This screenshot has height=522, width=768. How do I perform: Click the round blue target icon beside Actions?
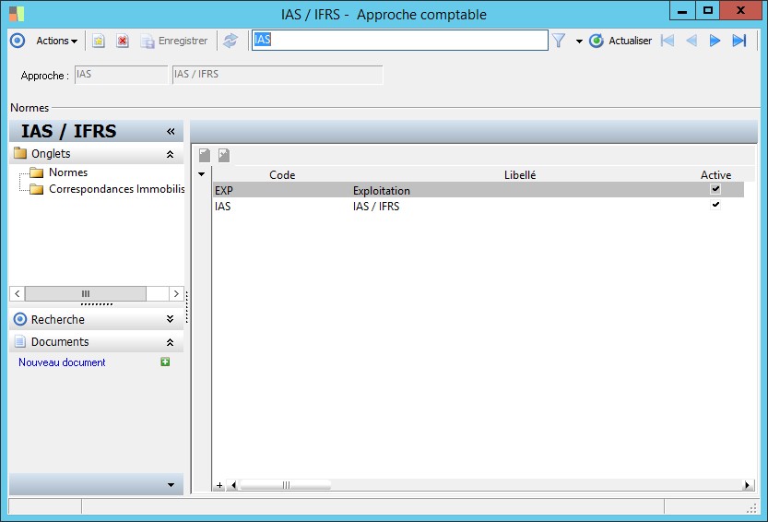[18, 41]
